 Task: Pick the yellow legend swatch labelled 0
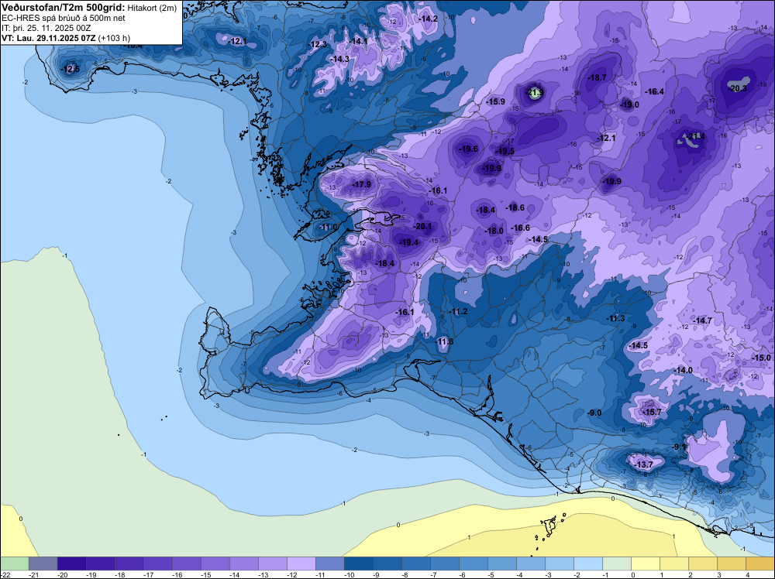click(x=646, y=564)
